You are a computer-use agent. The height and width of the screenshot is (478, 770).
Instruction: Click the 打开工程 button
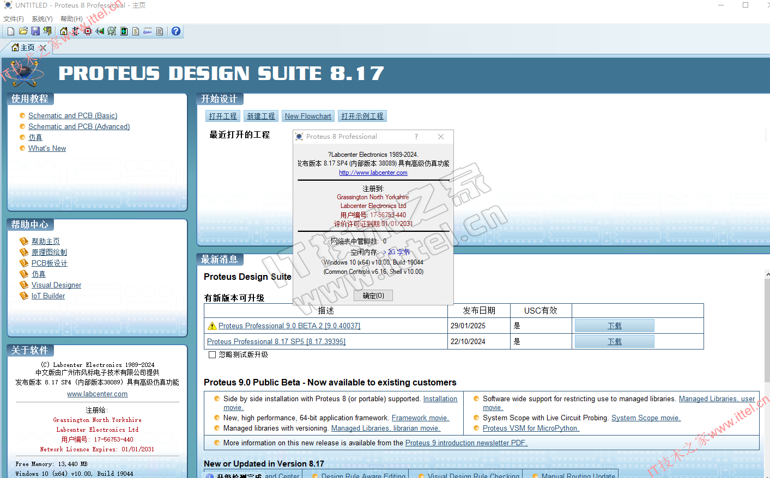click(x=223, y=116)
